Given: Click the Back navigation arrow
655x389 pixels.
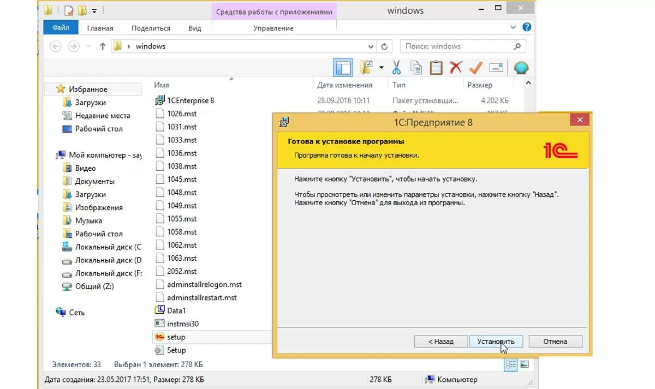Looking at the screenshot, I should [x=56, y=46].
